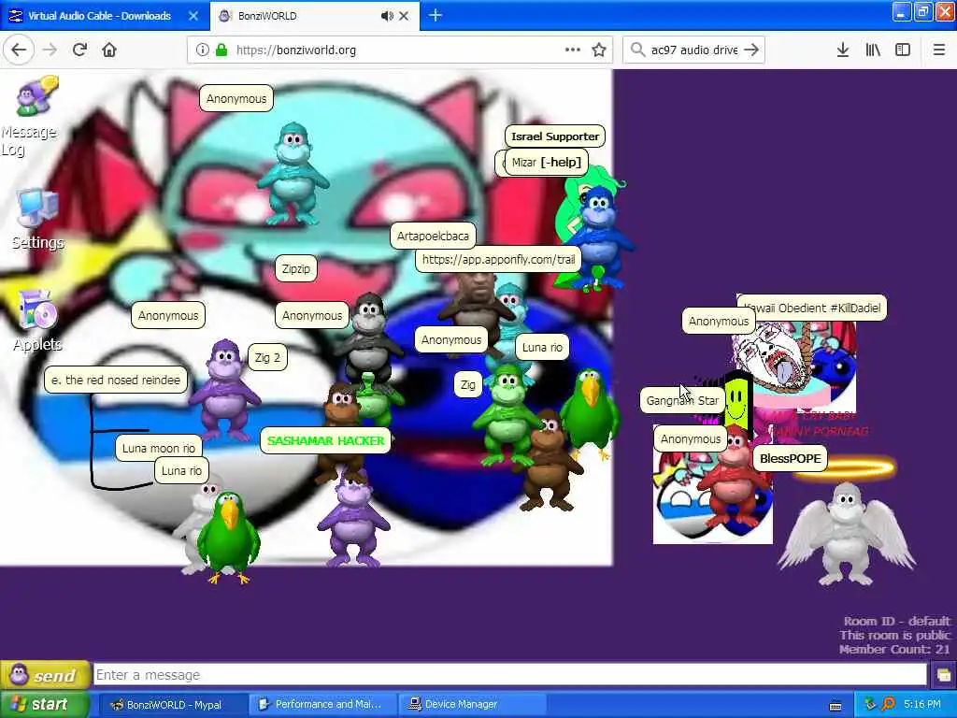Toggle the sidebar view icon

(903, 50)
